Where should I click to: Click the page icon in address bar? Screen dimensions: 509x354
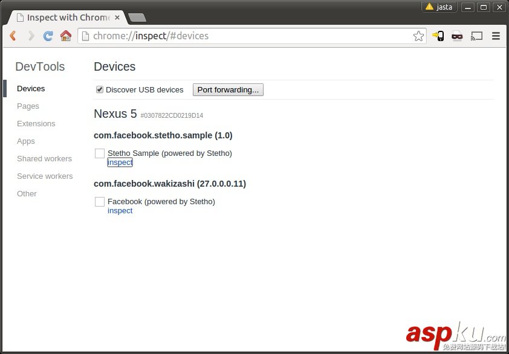coord(85,36)
